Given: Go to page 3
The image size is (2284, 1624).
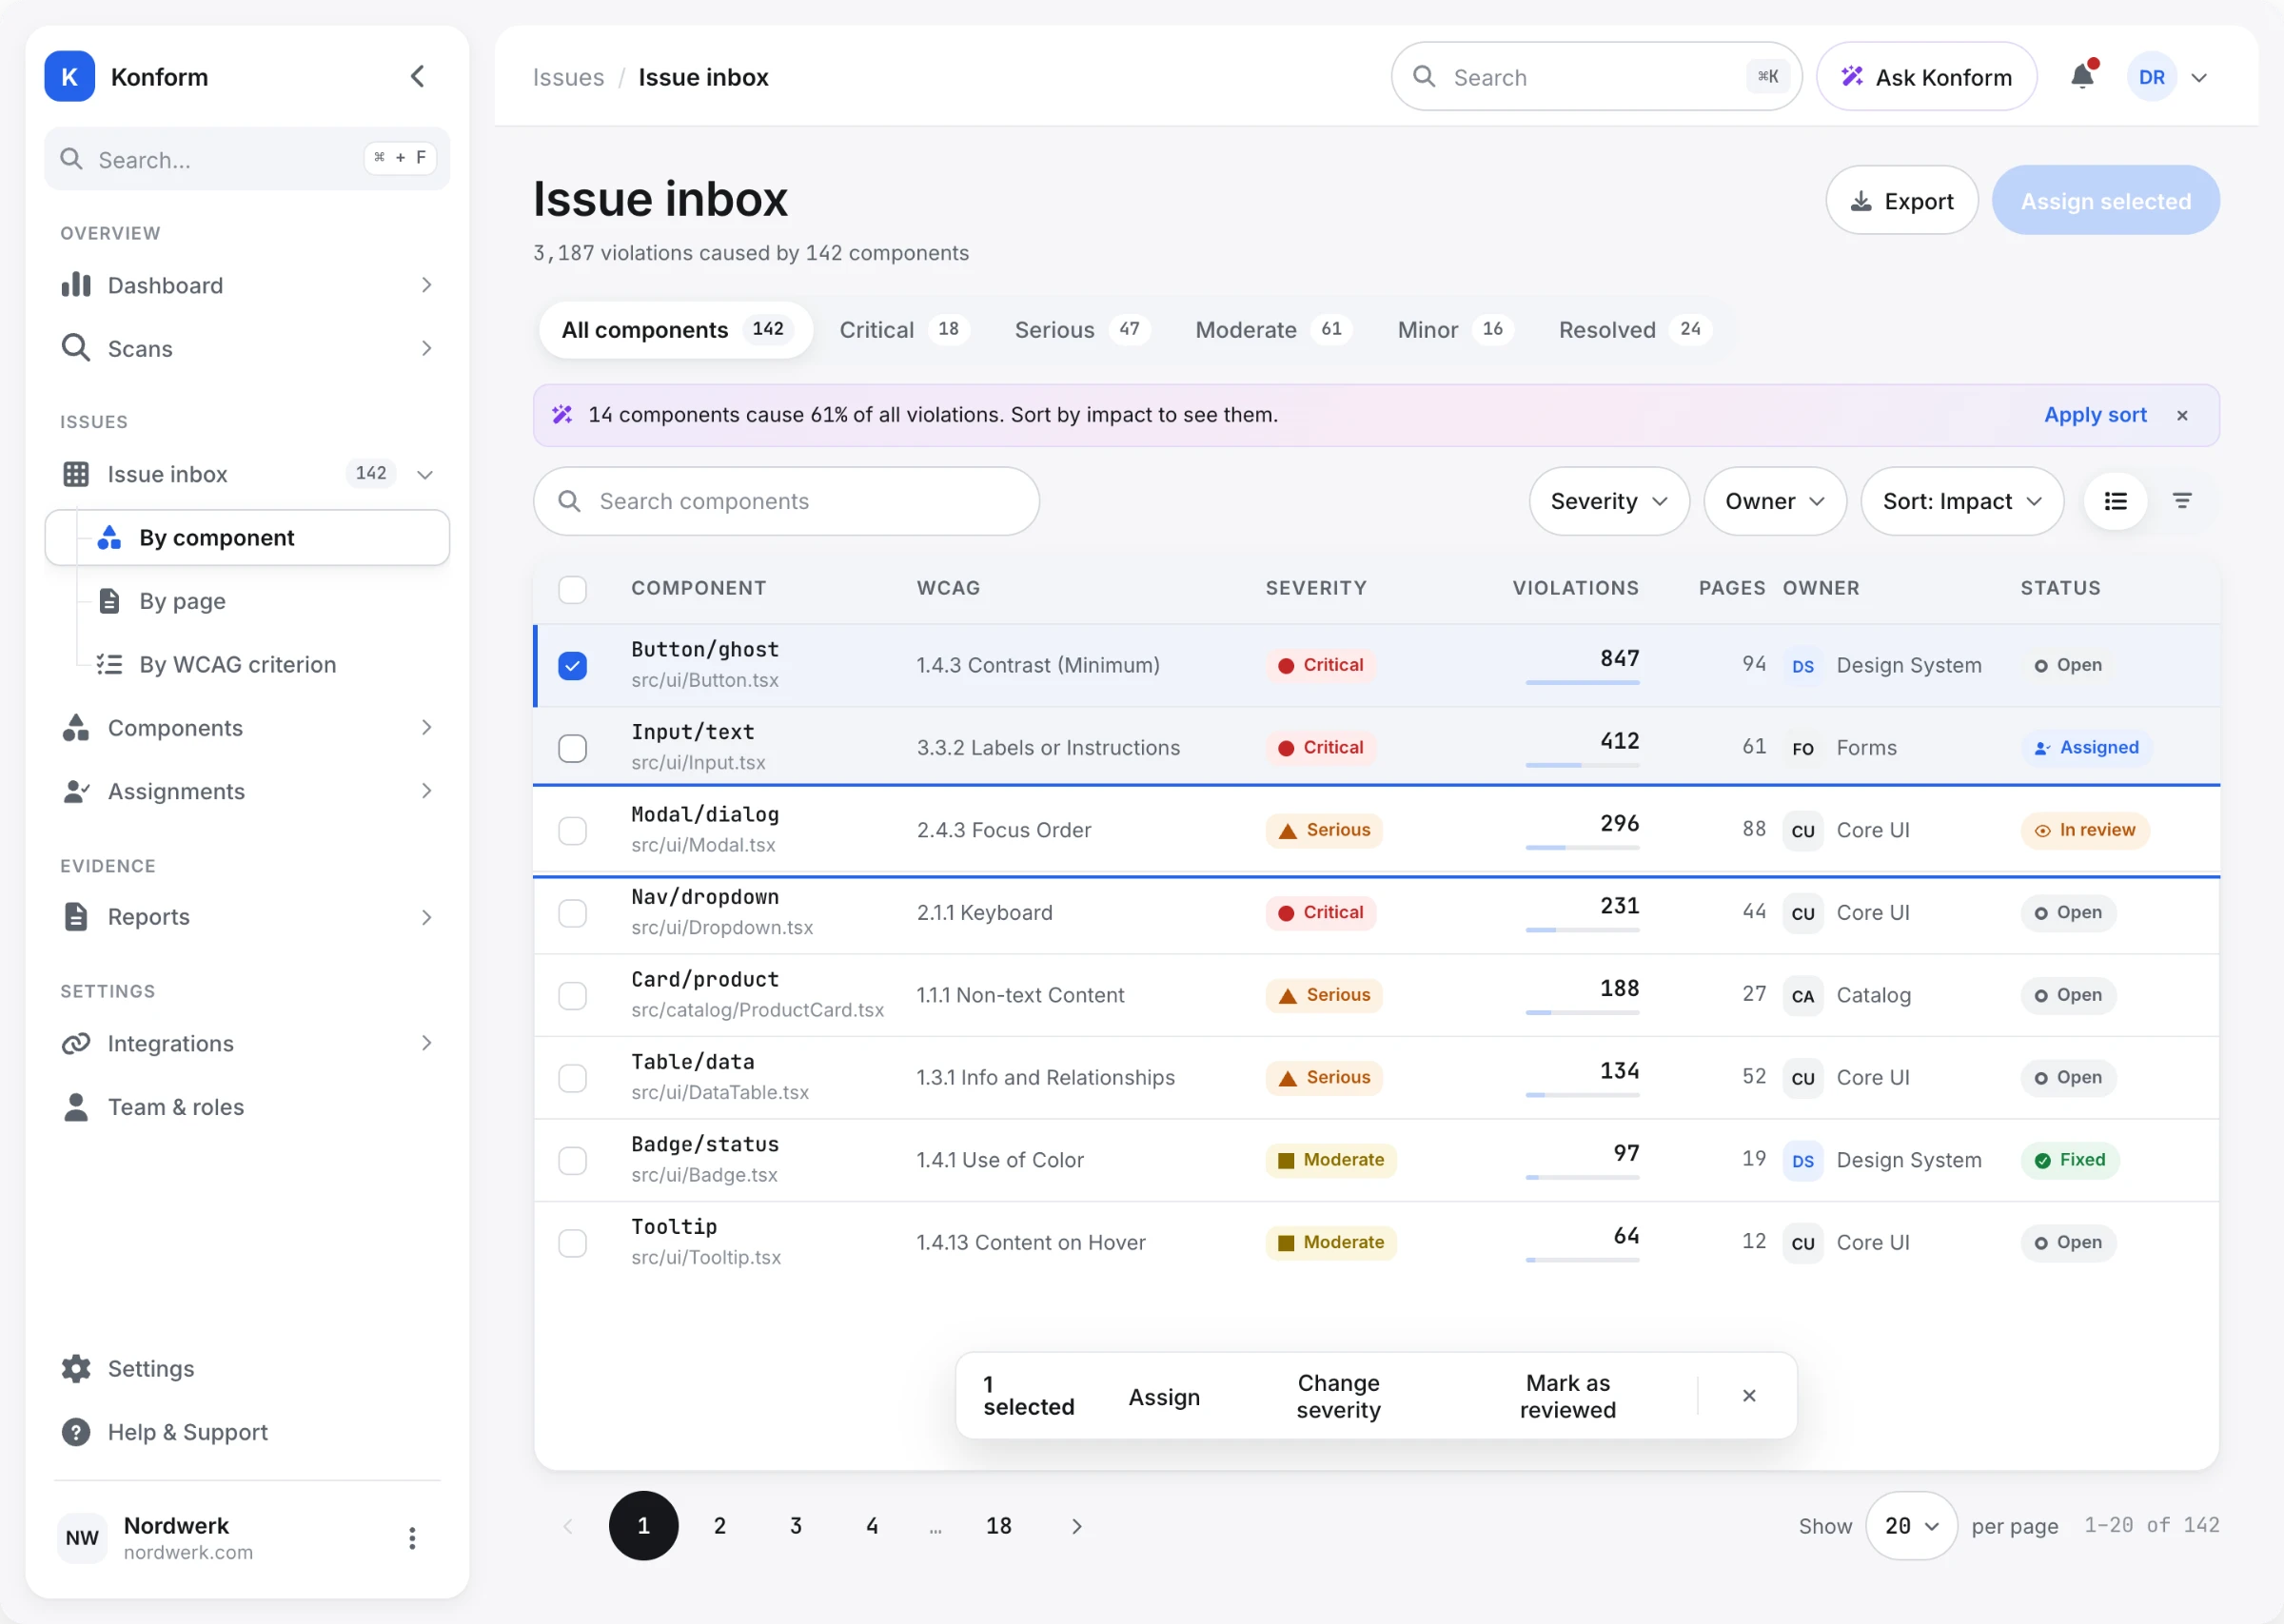Looking at the screenshot, I should [x=795, y=1525].
